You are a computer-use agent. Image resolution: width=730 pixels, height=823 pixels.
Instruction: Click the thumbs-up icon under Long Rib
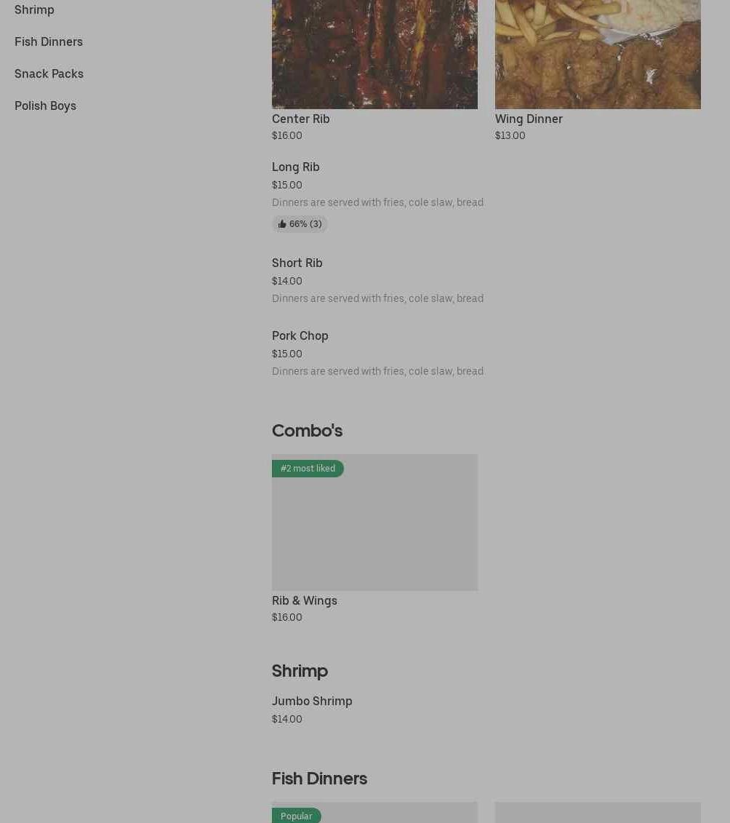[282, 224]
